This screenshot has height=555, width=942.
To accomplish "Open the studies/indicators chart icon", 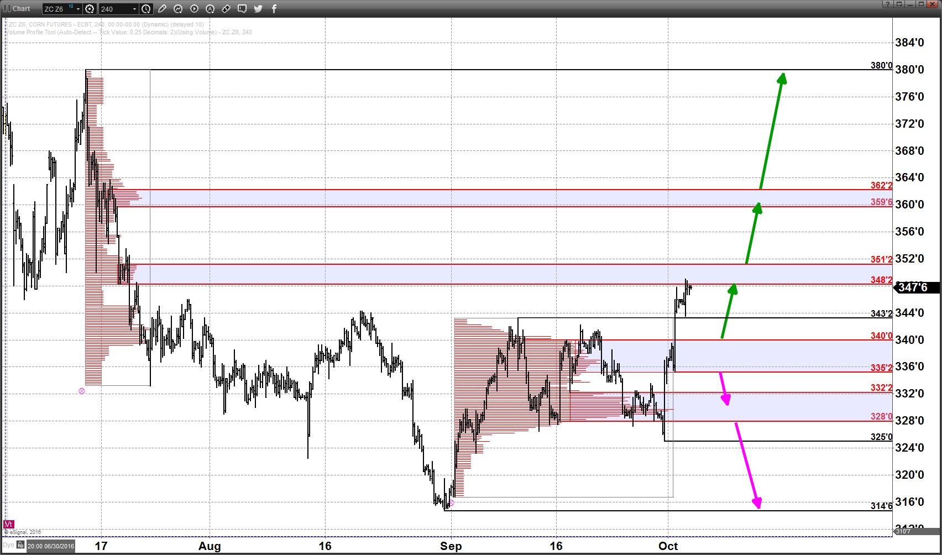I will point(178,9).
